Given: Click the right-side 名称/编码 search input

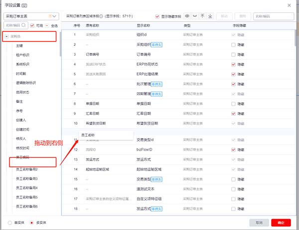Looking at the screenshot, I should (x=273, y=16).
